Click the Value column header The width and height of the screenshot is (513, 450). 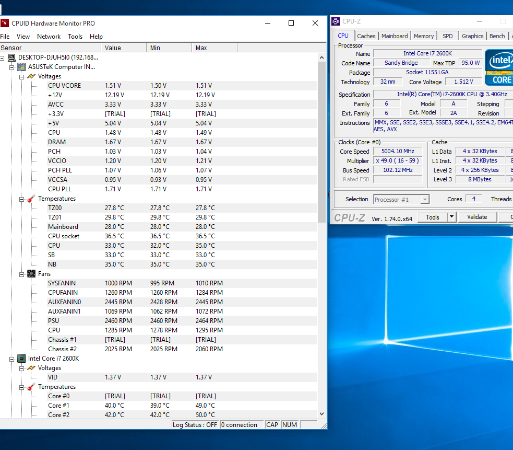124,48
